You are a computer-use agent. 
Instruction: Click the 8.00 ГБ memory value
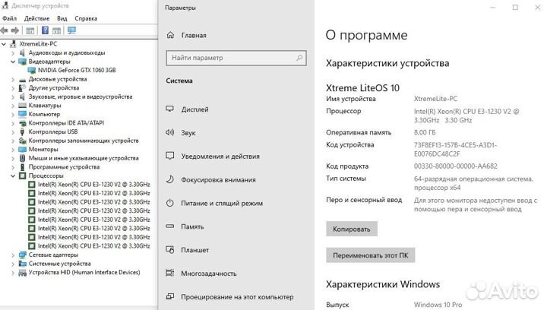[x=425, y=132]
